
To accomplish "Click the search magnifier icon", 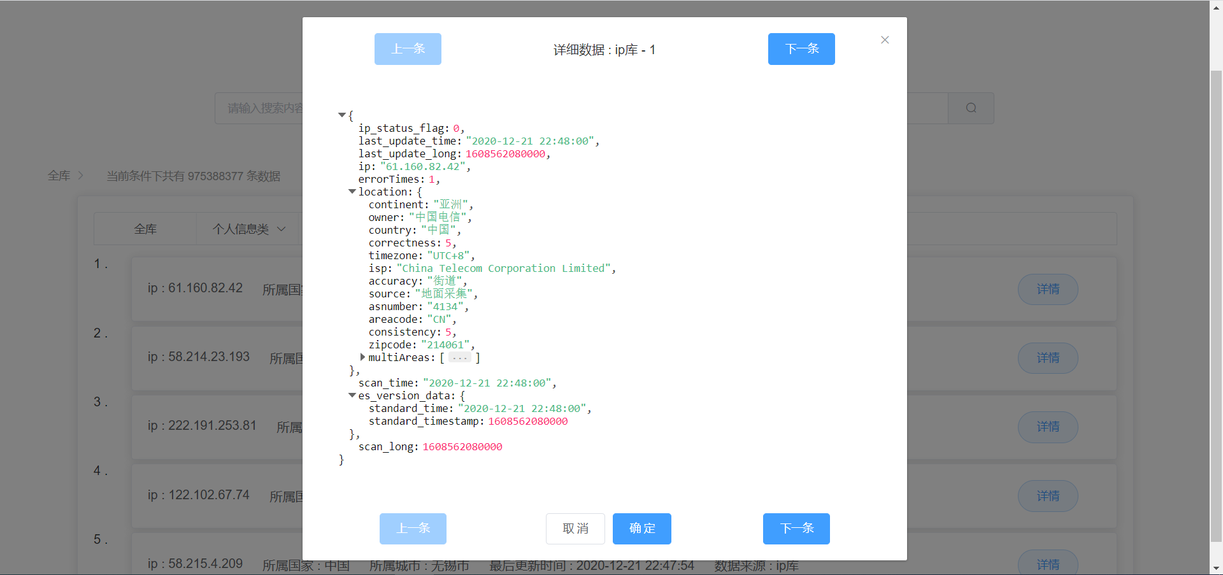I will click(x=971, y=108).
